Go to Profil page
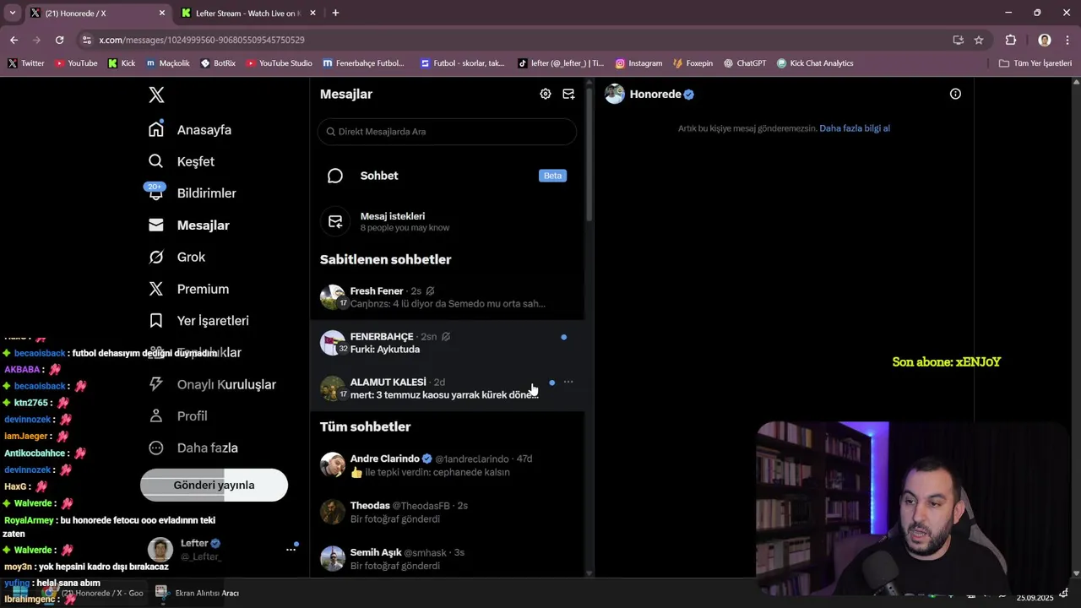The height and width of the screenshot is (608, 1081). [x=178, y=416]
